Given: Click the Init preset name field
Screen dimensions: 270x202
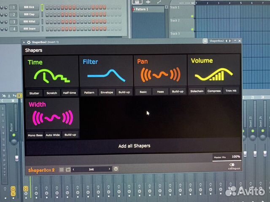Looking at the screenshot, I should (x=91, y=169).
